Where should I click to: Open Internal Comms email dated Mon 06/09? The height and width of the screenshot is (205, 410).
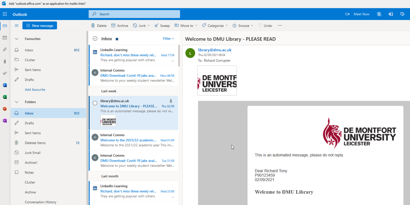[134, 76]
